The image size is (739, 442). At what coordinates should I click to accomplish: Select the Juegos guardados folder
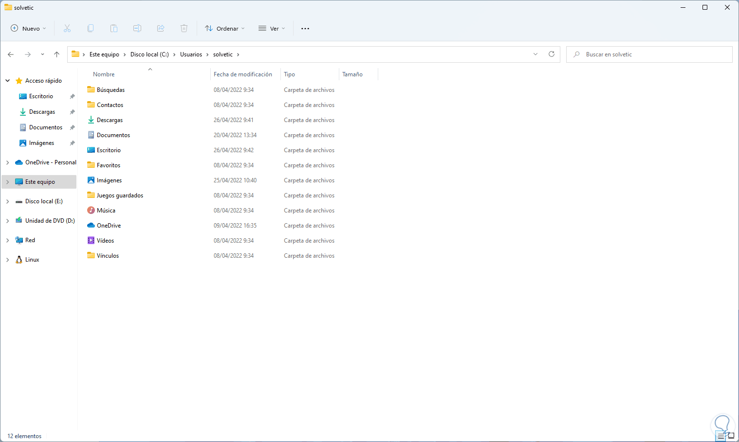(120, 195)
